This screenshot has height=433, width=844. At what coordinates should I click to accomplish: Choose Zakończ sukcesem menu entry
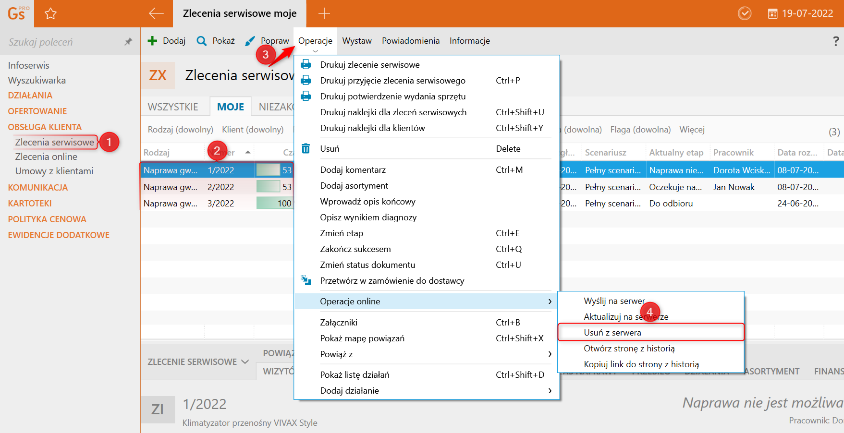point(427,249)
